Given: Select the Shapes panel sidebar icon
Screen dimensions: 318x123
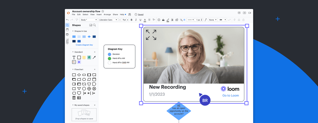Looking at the screenshot, I should click(x=67, y=25).
